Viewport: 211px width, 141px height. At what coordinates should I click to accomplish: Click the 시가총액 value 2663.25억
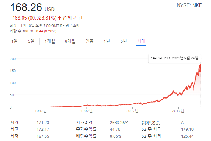pos(119,123)
